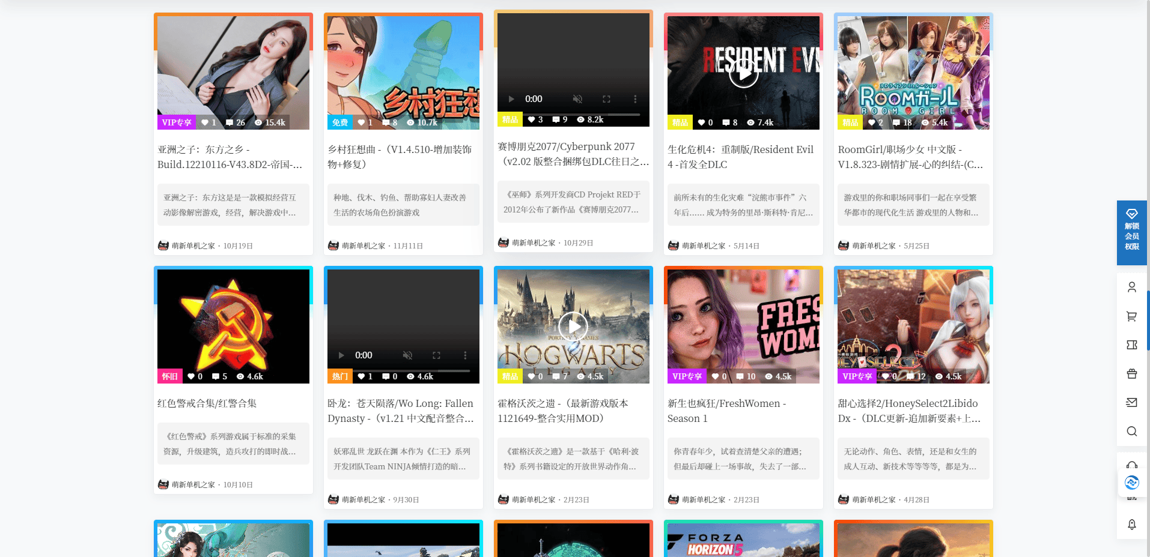Open more options on Cyberpunk 2077 video

tap(635, 99)
